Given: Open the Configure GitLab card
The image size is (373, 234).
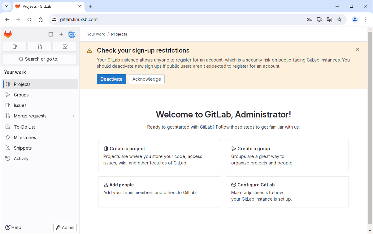Looking at the screenshot, I should pyautogui.click(x=287, y=192).
